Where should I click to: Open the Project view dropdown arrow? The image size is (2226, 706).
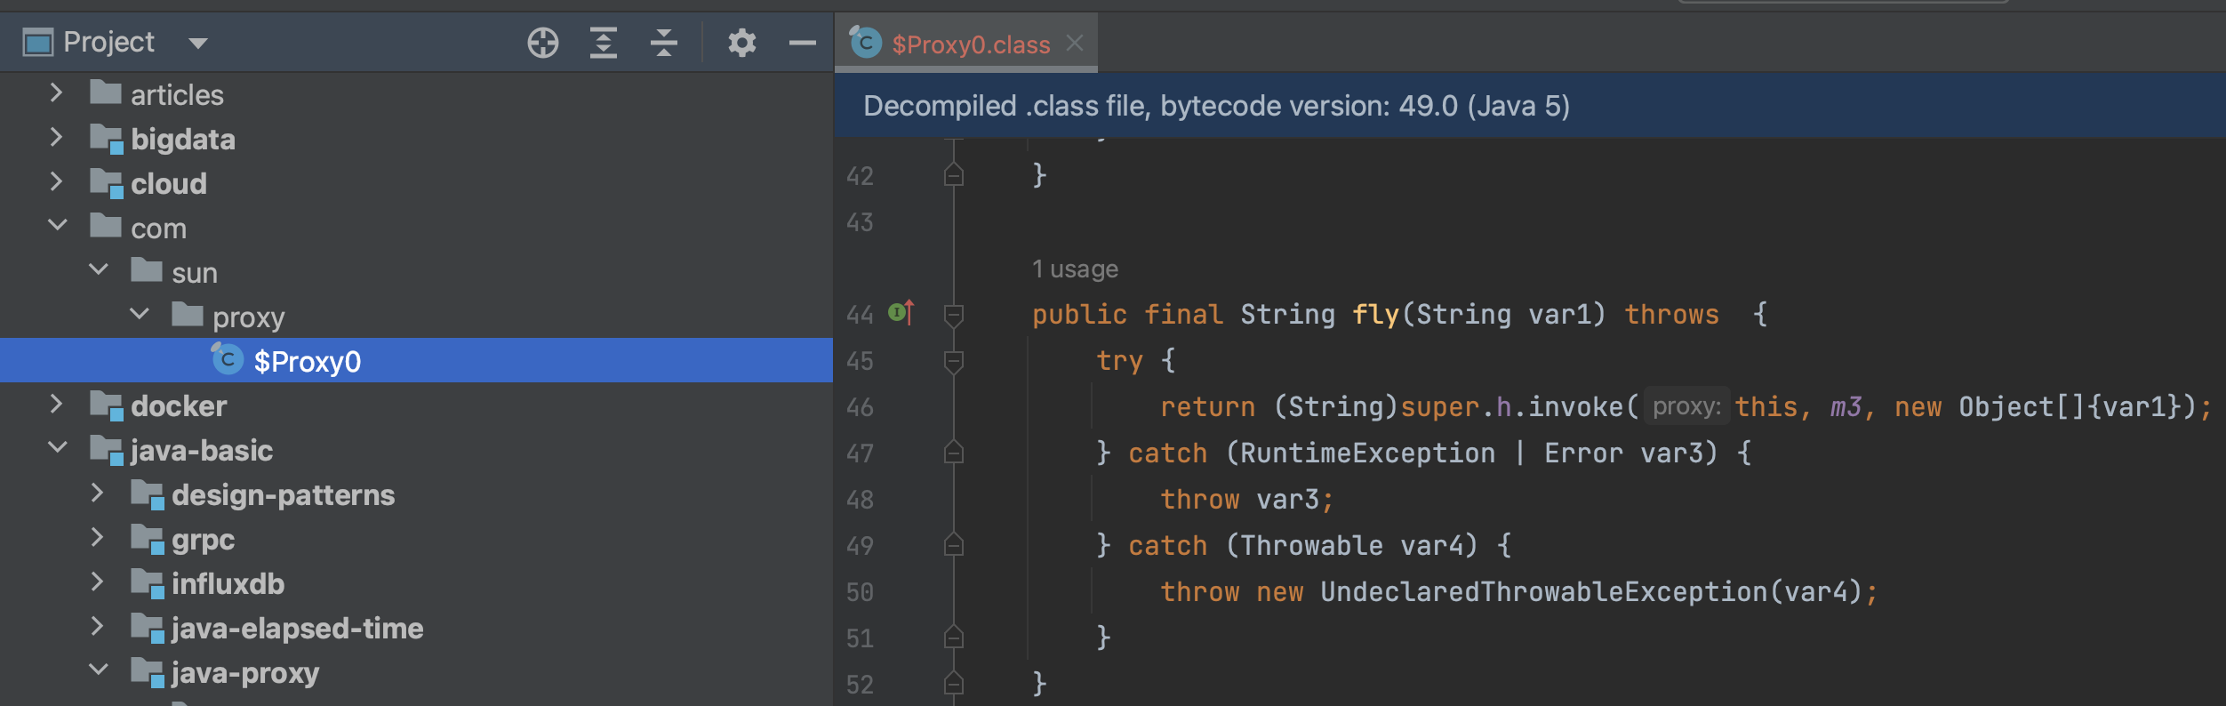198,44
